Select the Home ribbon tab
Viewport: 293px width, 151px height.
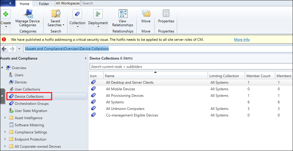pyautogui.click(x=24, y=4)
